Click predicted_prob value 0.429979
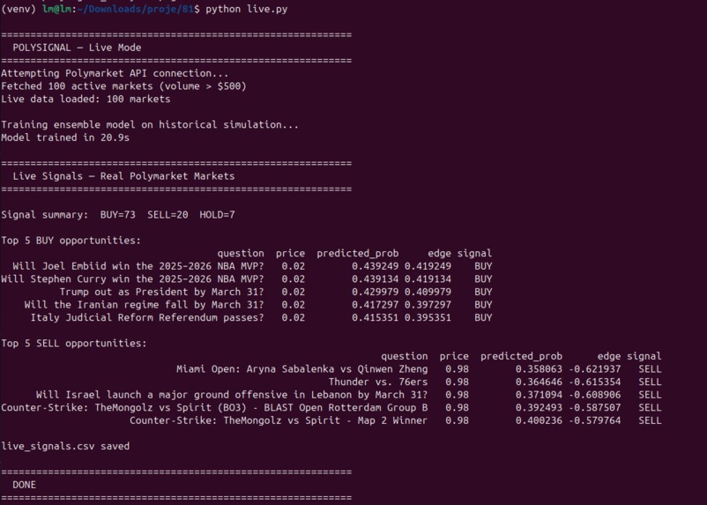The width and height of the screenshot is (707, 505). pos(376,293)
